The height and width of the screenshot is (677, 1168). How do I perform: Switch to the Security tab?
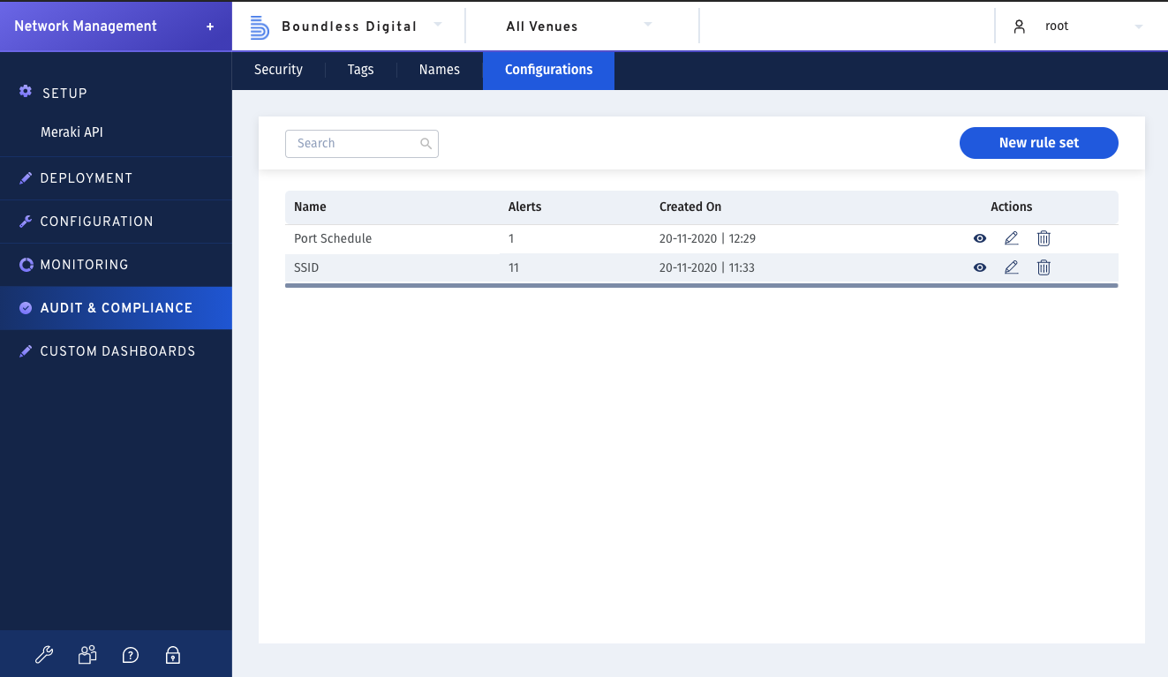coord(278,70)
